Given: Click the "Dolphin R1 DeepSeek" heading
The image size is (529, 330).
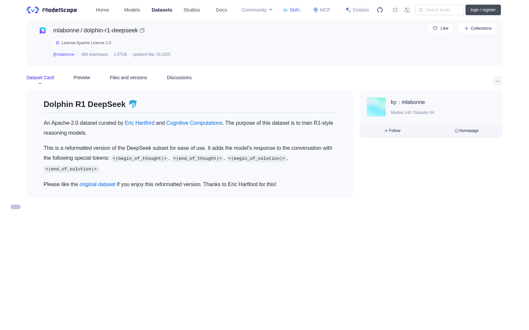Looking at the screenshot, I should click(x=90, y=104).
